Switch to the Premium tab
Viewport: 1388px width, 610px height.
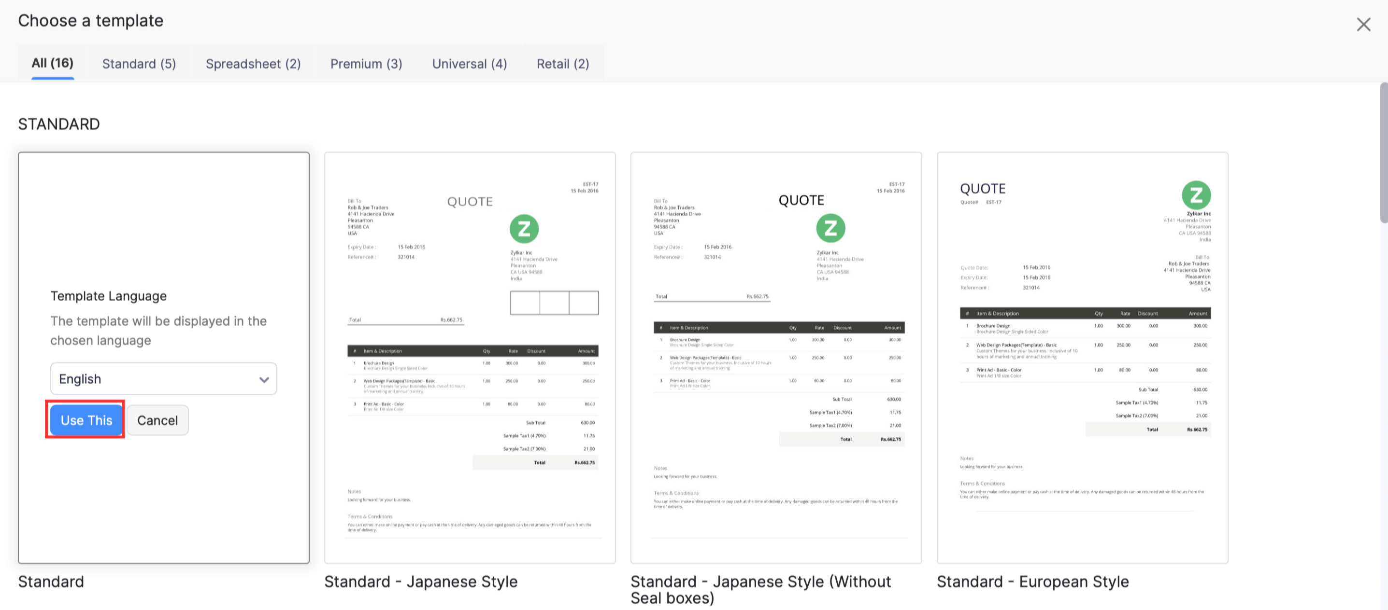click(x=366, y=63)
